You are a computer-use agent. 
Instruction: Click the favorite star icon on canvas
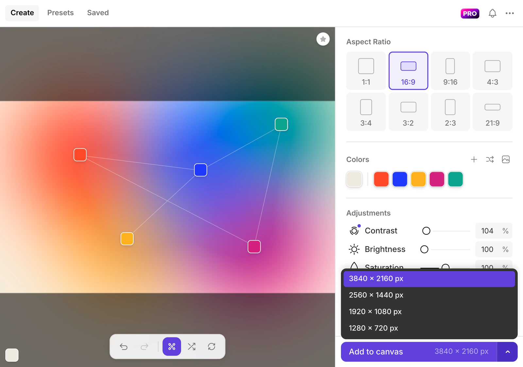(x=323, y=39)
